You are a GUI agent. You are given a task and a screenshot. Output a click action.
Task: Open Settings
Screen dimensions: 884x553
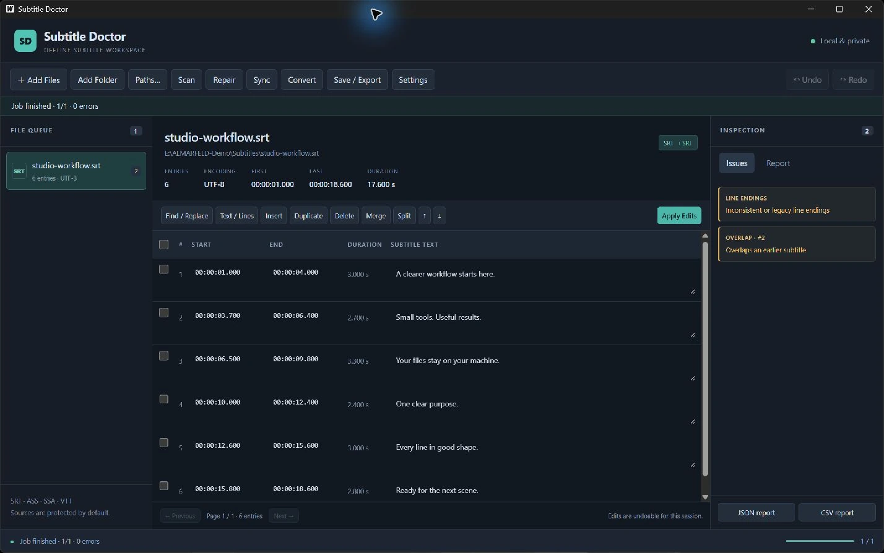[413, 80]
